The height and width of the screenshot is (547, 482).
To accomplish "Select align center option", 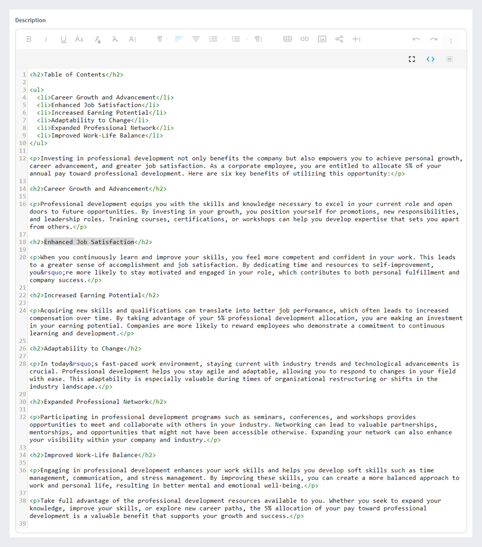I will [196, 39].
